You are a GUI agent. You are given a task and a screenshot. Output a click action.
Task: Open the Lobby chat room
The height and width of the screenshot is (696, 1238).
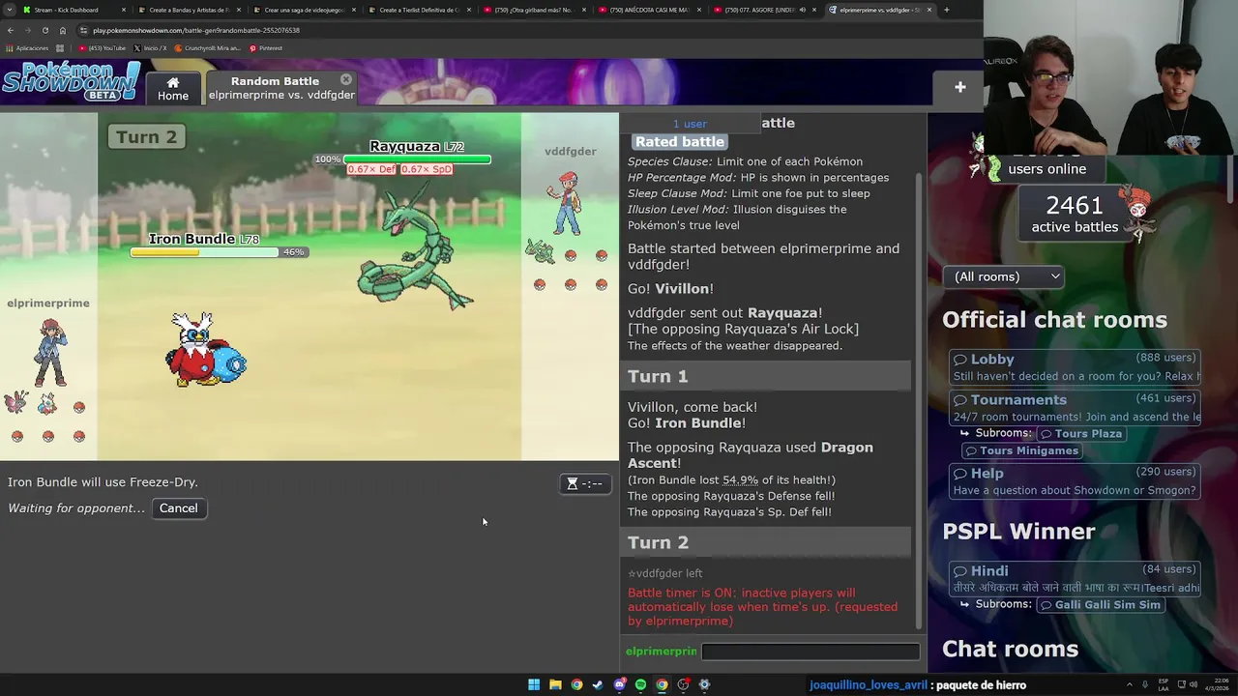1075,367
